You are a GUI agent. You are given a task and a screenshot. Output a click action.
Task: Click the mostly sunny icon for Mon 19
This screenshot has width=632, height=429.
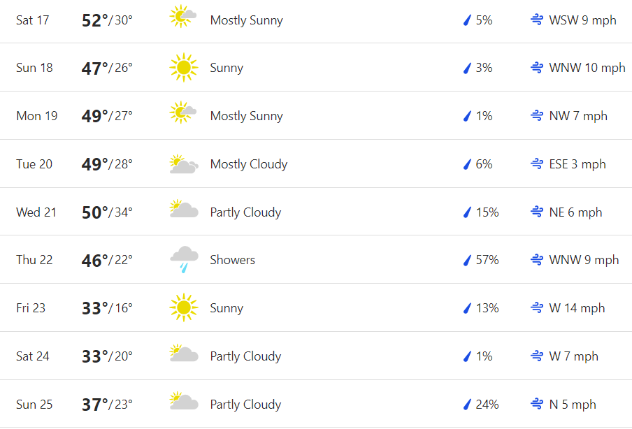tap(183, 112)
